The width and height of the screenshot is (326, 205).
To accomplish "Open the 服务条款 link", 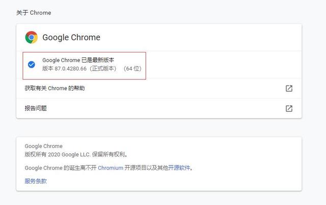I will (x=36, y=181).
